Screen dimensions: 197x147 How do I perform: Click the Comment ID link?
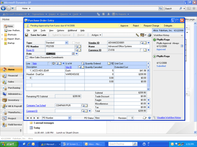32,111
